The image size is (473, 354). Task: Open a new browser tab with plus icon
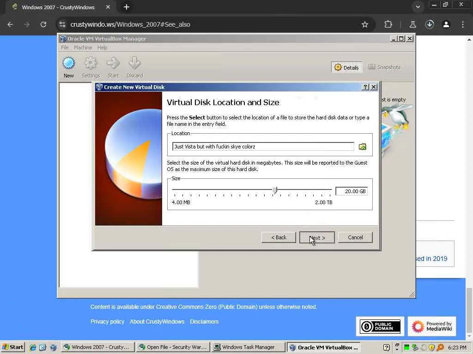click(x=127, y=7)
